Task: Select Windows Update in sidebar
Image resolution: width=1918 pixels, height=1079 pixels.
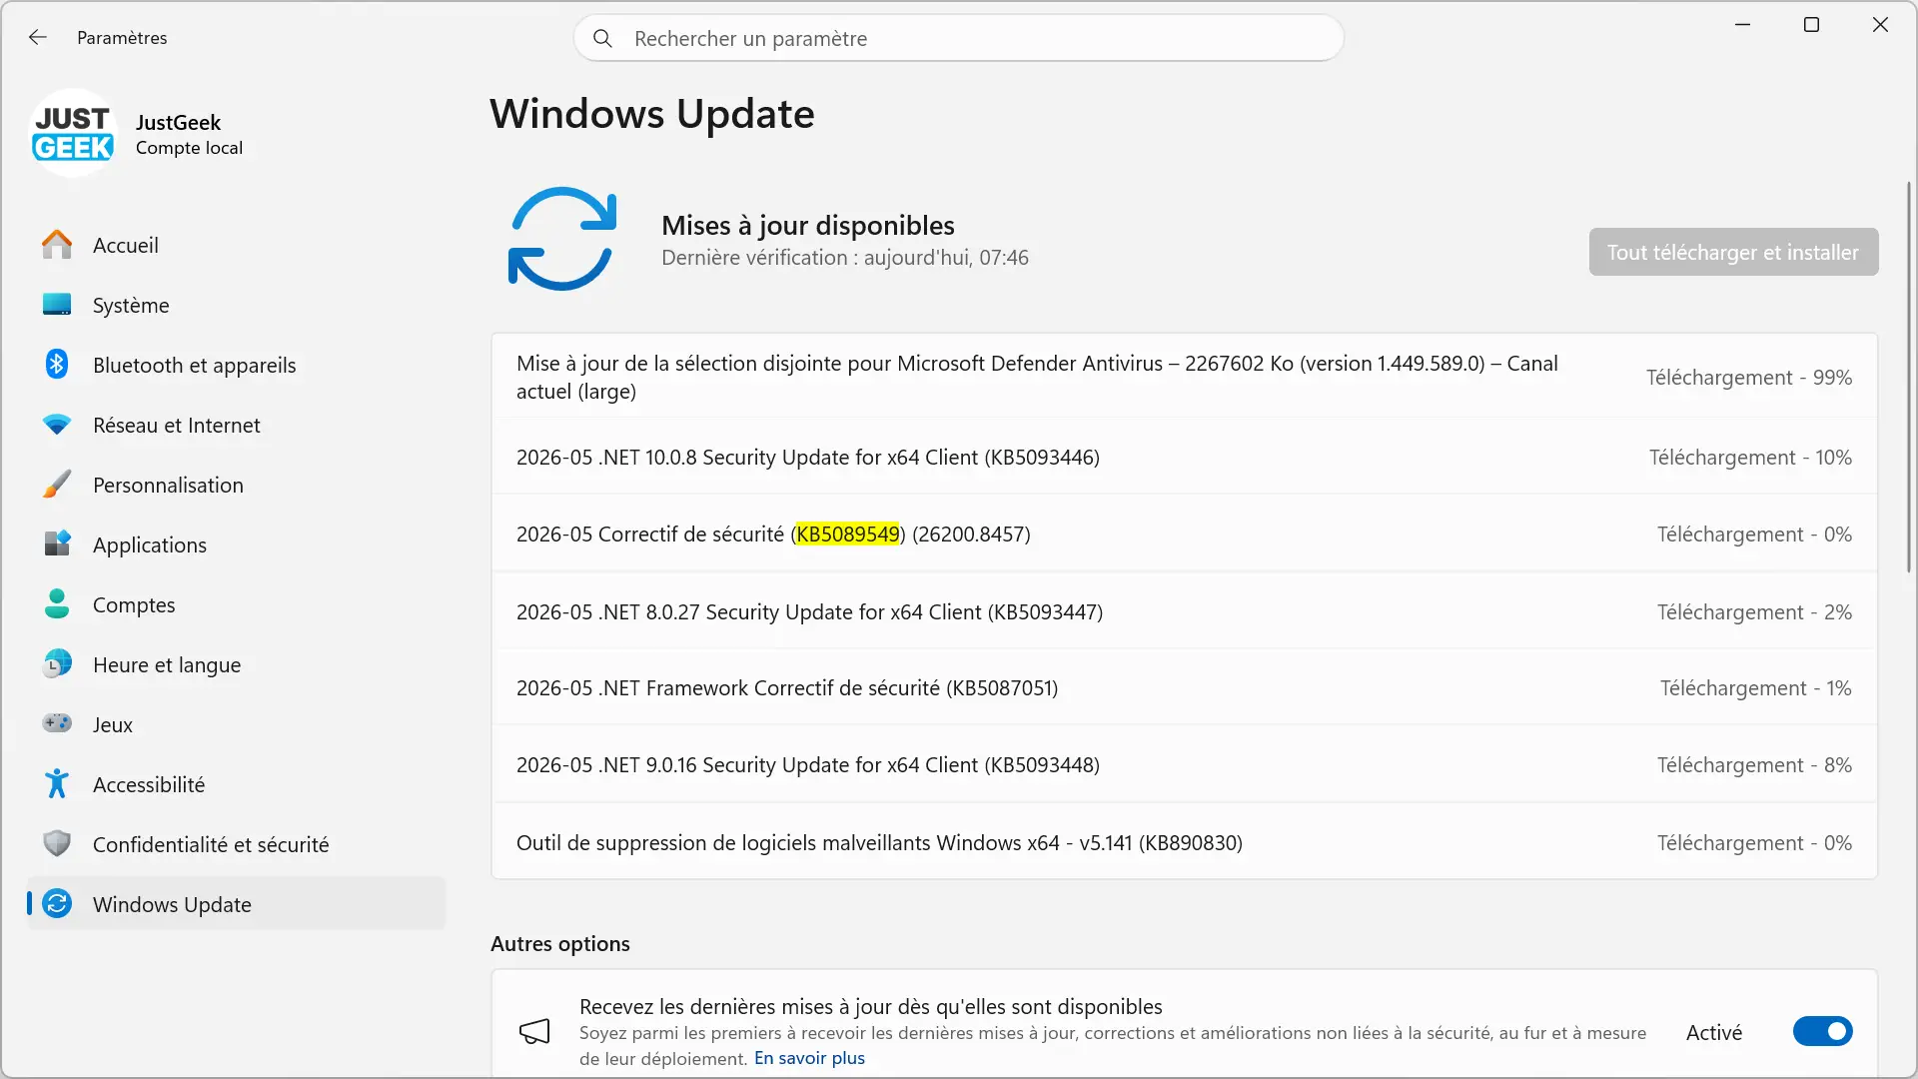Action: click(237, 904)
